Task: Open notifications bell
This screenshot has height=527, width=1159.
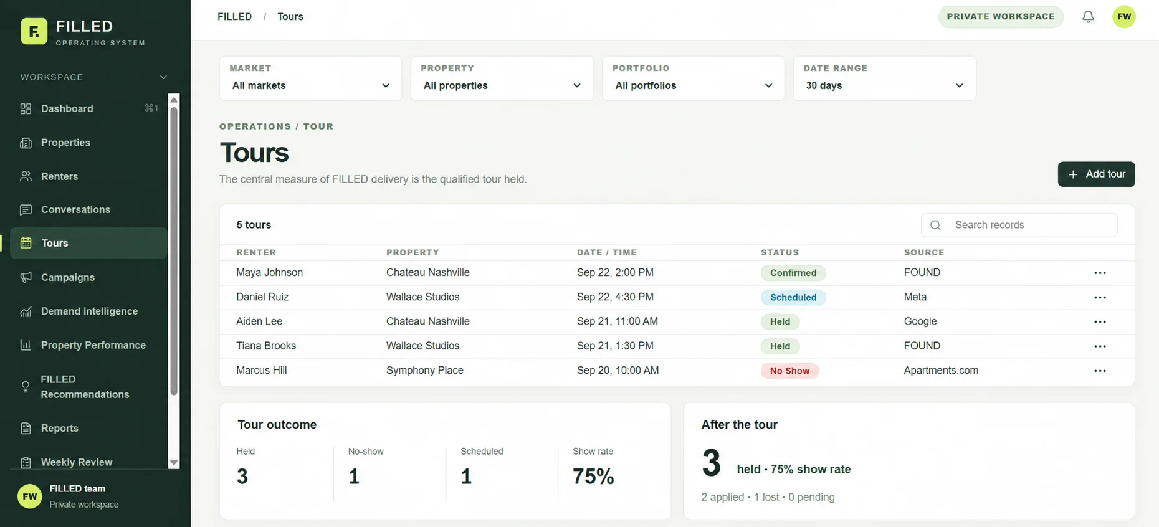Action: [1088, 17]
